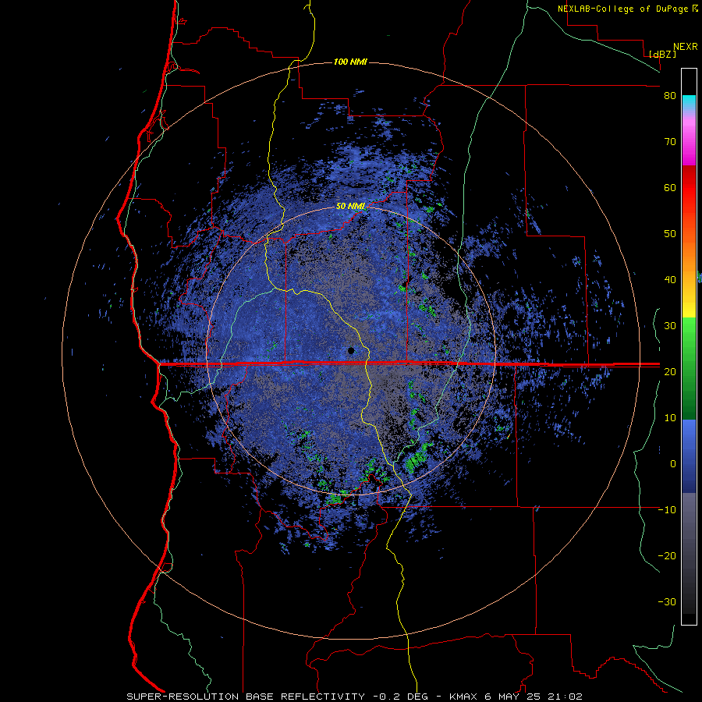Click the 20 dBZ scale label

tap(670, 371)
